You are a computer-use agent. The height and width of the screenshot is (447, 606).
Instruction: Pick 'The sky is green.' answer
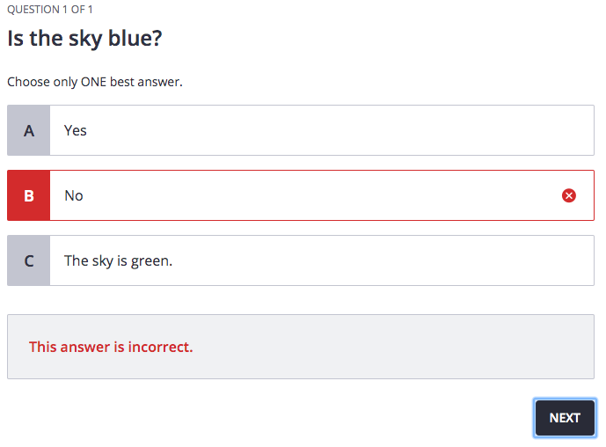point(301,260)
